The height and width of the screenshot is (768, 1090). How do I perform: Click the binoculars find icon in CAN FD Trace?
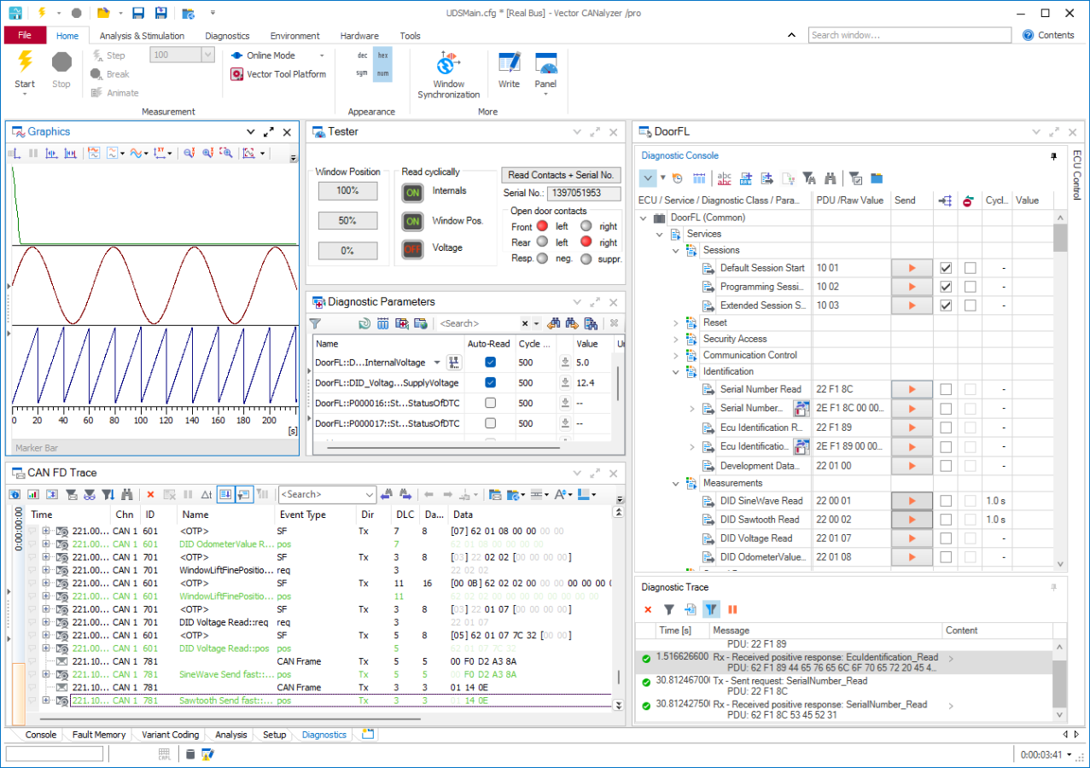click(127, 494)
